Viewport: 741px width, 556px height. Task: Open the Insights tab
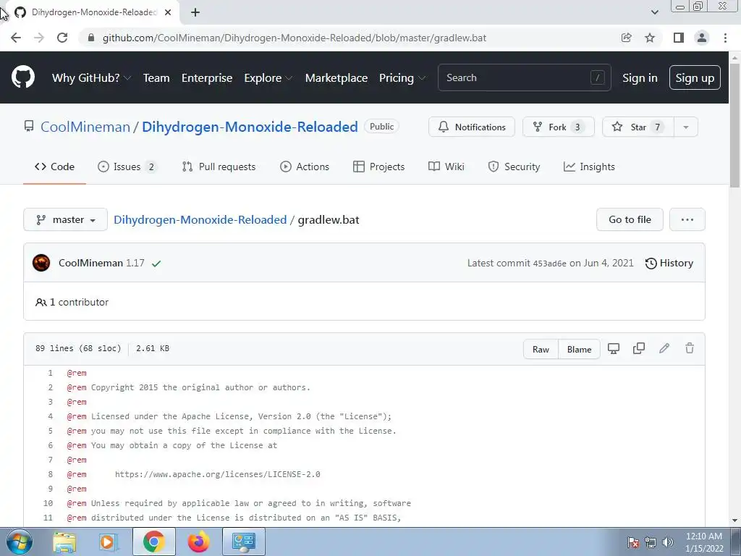point(589,167)
